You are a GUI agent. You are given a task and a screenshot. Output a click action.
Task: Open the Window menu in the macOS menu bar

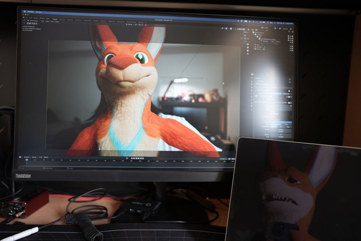[x=39, y=12]
